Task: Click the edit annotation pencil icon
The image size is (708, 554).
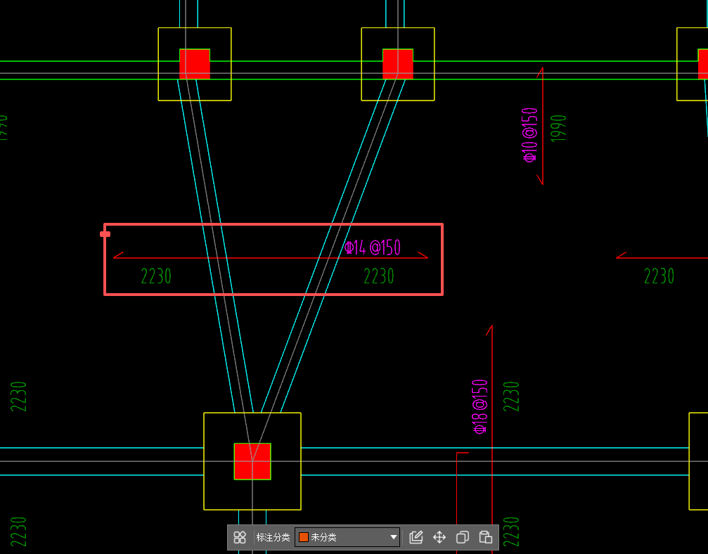Action: pos(416,537)
